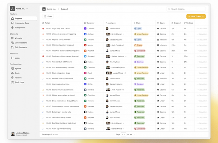
Task: Click the Audit Logs folder icon
Action: tap(12, 82)
